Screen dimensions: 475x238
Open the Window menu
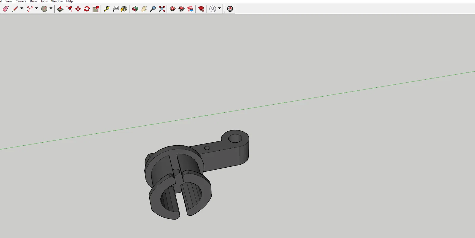pos(57,1)
